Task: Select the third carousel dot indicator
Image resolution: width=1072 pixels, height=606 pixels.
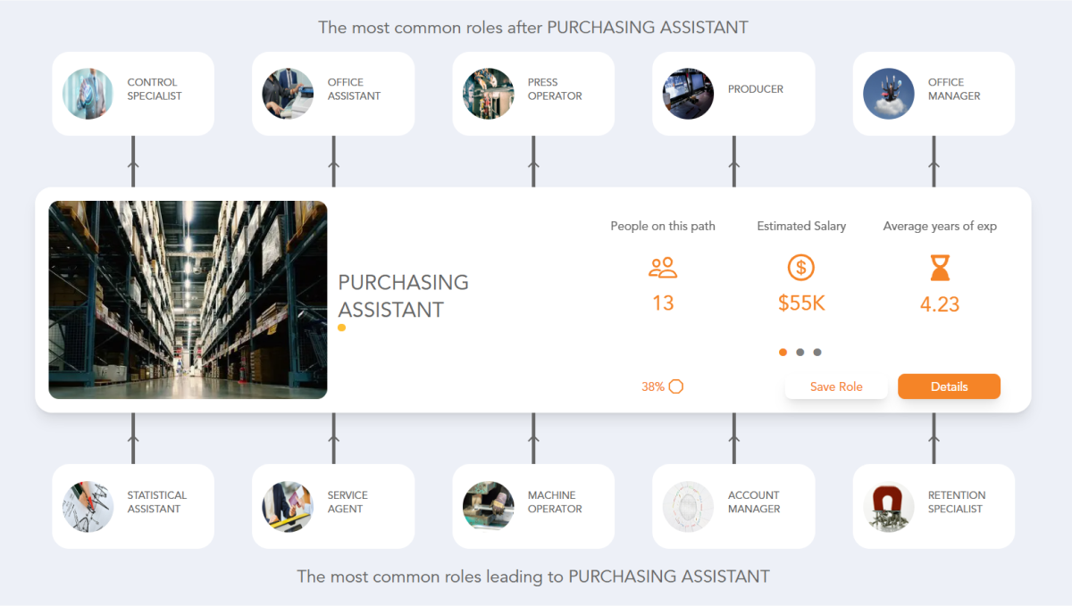Action: pos(817,352)
